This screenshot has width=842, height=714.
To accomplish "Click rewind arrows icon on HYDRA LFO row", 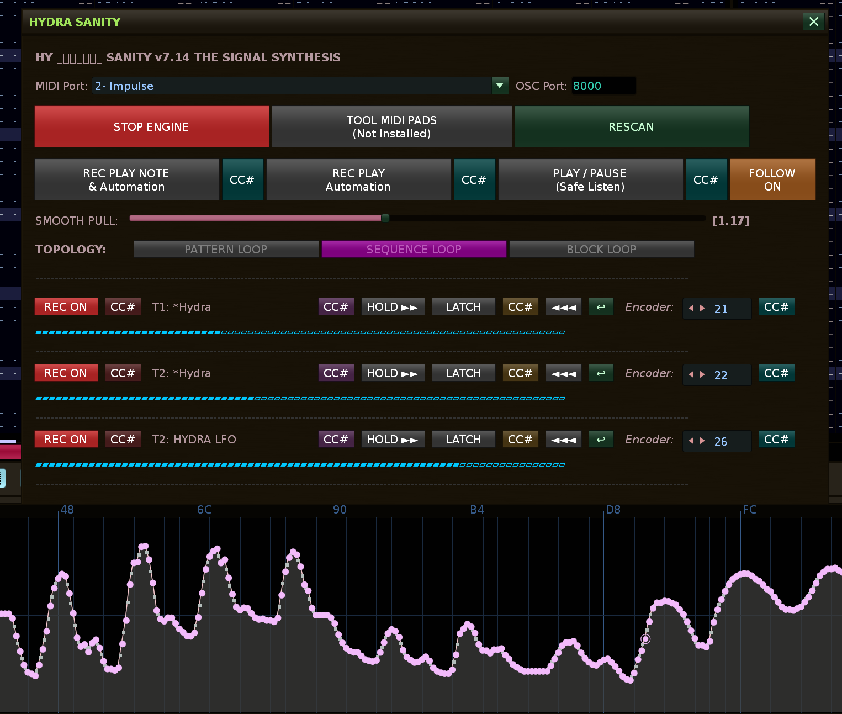I will pyautogui.click(x=563, y=440).
